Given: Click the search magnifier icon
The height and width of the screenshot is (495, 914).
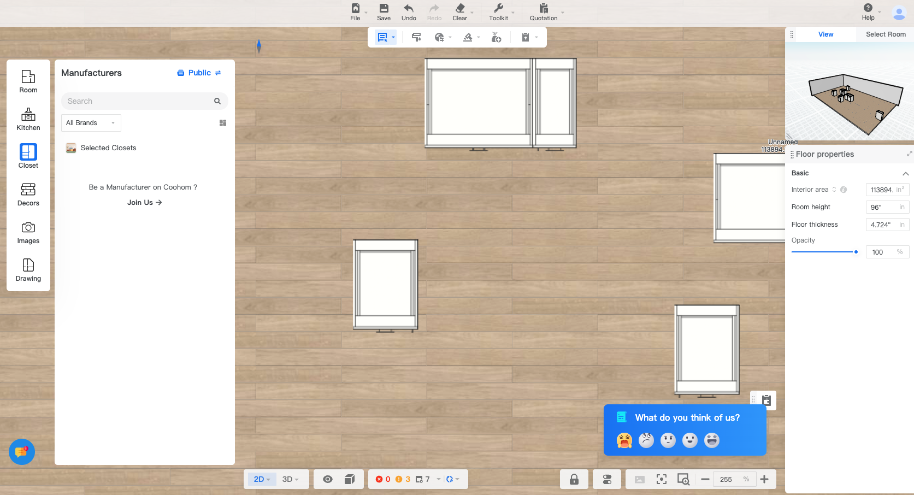Looking at the screenshot, I should point(217,101).
